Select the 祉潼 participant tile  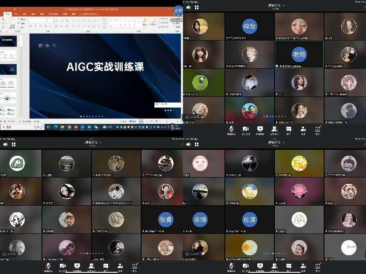[250, 219]
